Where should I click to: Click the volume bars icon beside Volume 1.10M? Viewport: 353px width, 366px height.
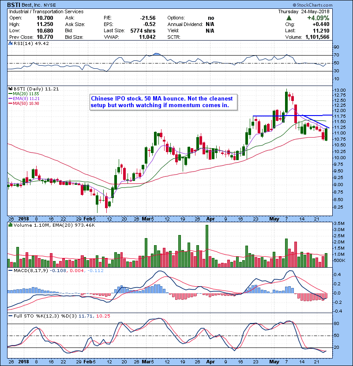[10, 225]
